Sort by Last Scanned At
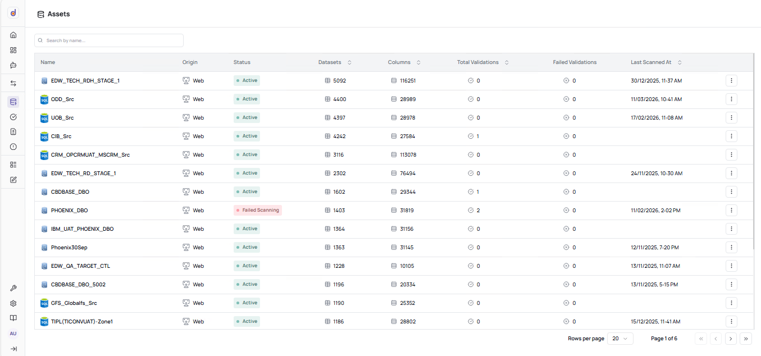 (x=679, y=62)
